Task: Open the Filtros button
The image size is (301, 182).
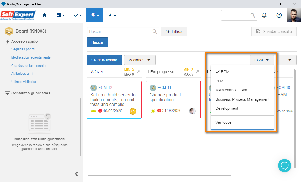Action: (x=173, y=31)
